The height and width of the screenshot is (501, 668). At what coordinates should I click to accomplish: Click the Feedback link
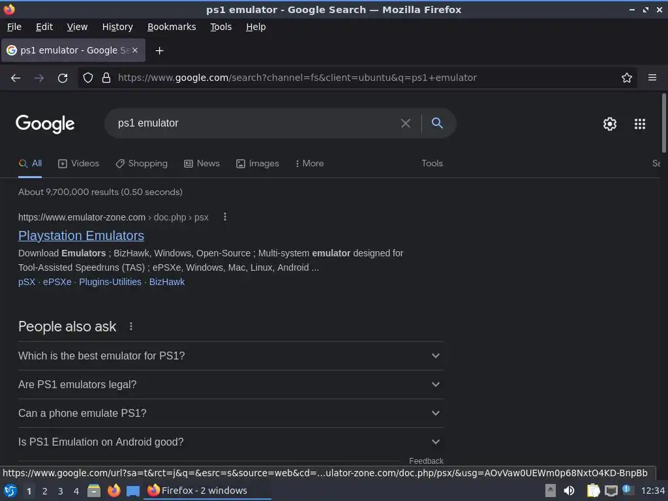click(426, 461)
